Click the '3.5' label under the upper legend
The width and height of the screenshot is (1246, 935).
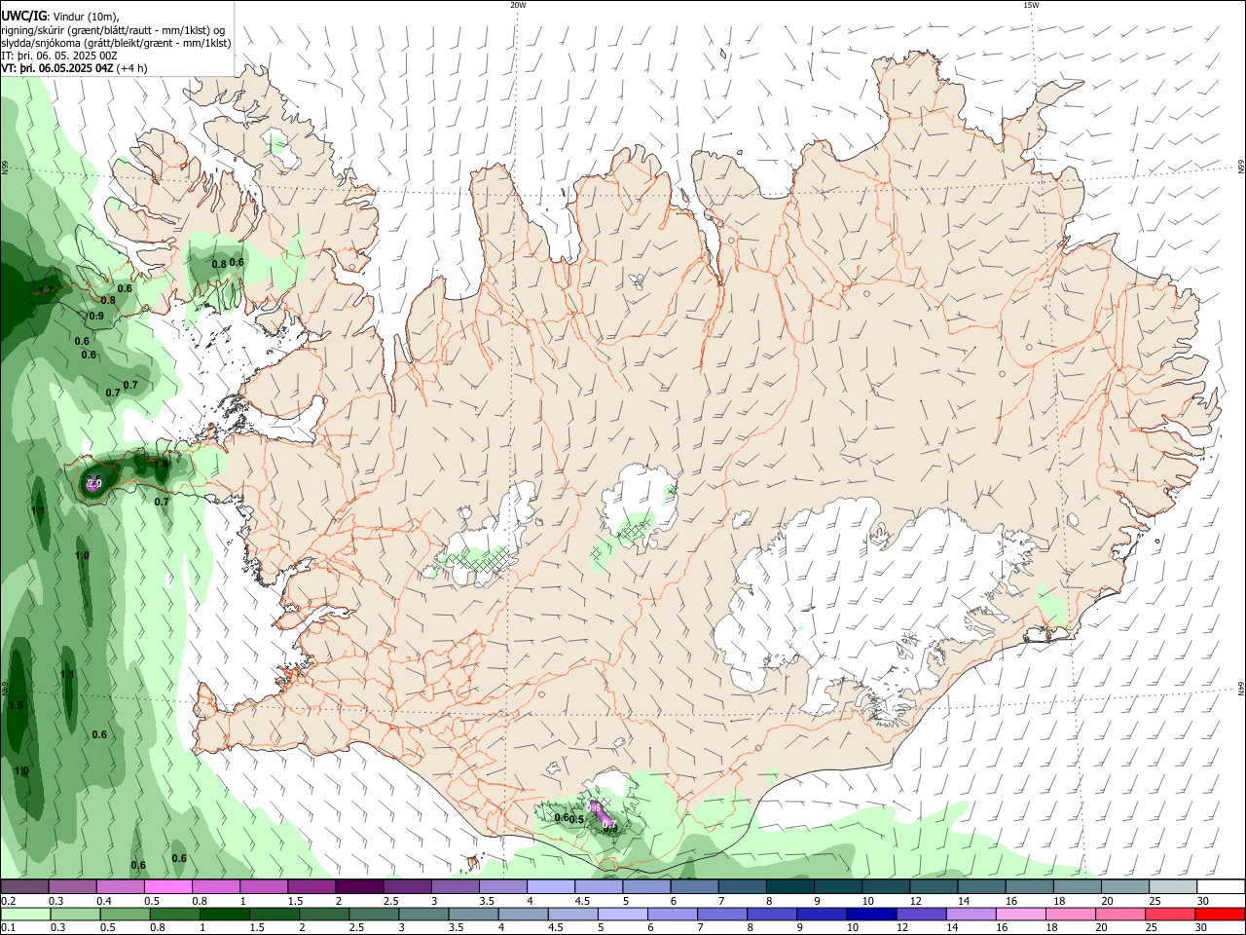[486, 901]
